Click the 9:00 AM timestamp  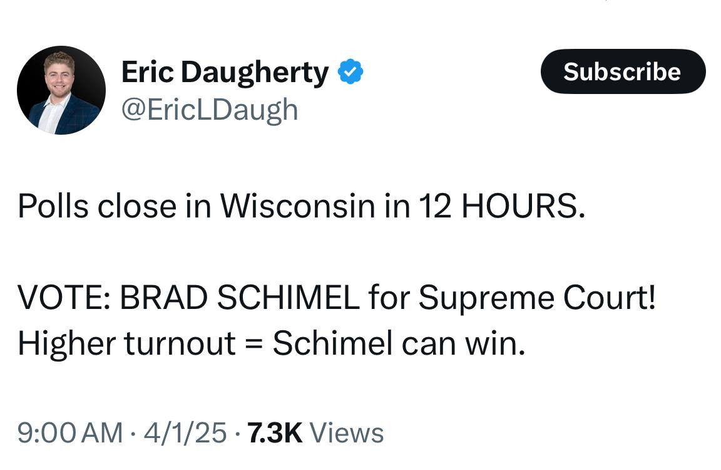[69, 433]
